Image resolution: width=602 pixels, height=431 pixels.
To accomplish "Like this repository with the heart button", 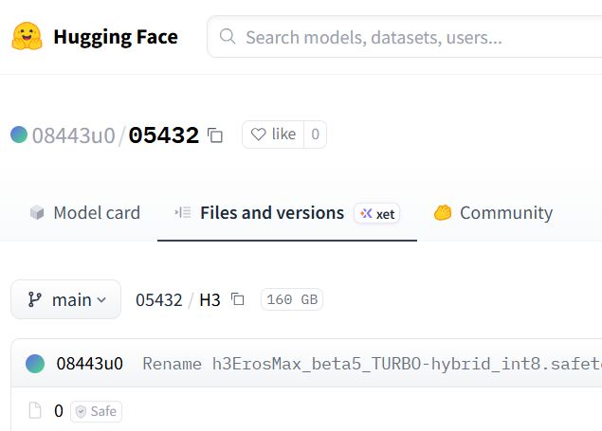I will point(273,135).
